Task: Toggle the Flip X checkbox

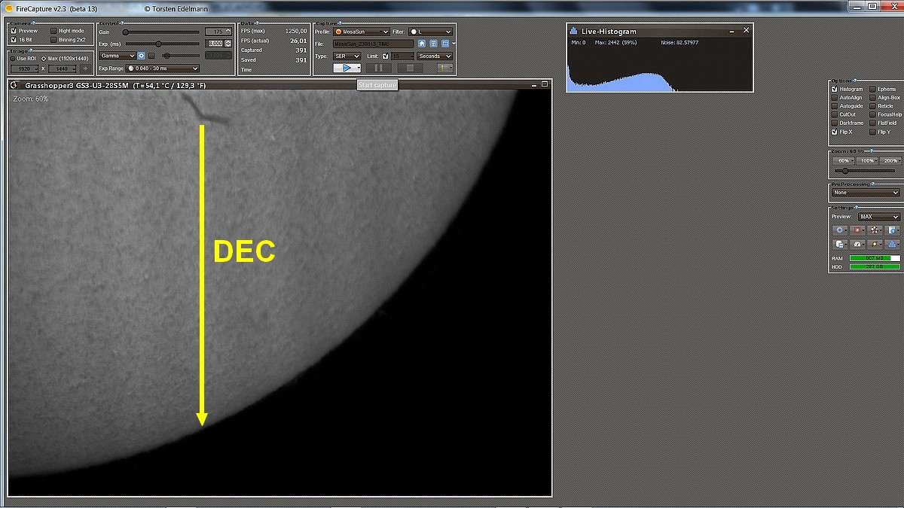Action: 835,132
